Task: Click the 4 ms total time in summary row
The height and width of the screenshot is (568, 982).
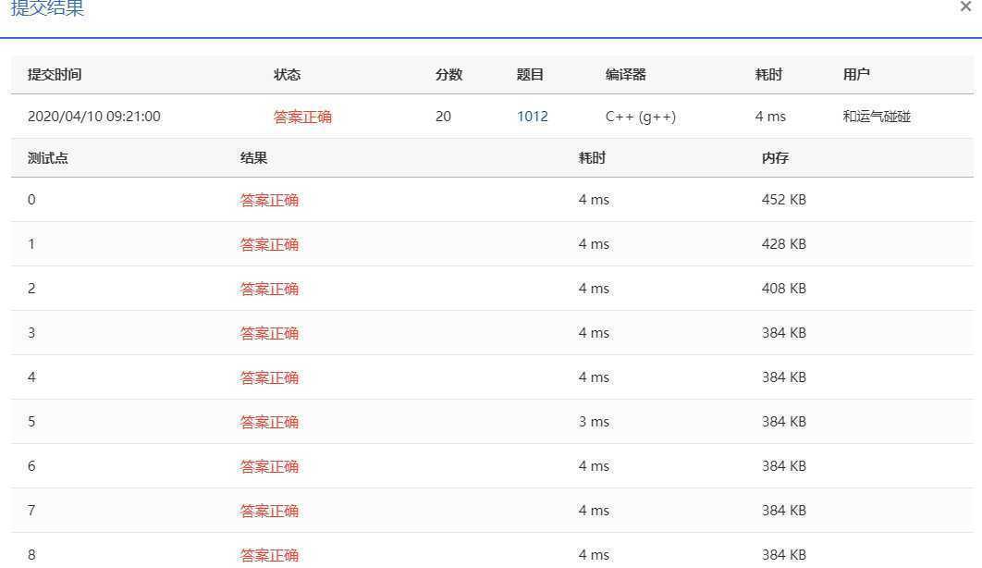Action: pyautogui.click(x=770, y=117)
